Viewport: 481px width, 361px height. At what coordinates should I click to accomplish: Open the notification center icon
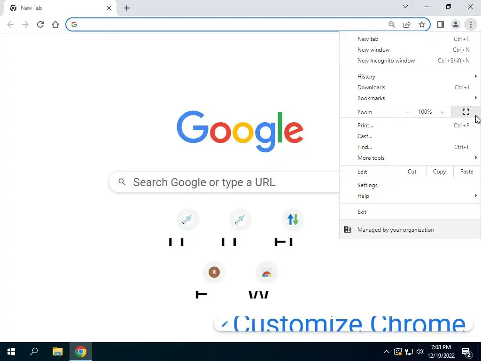coord(466,352)
